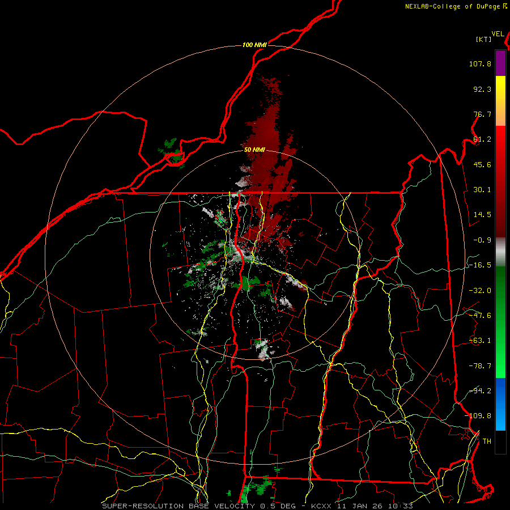Select the 14.5 legend value
This screenshot has width=510, height=510.
pyautogui.click(x=482, y=215)
